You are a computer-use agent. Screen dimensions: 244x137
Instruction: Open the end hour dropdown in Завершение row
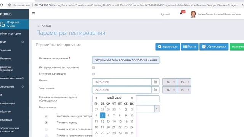(170, 90)
